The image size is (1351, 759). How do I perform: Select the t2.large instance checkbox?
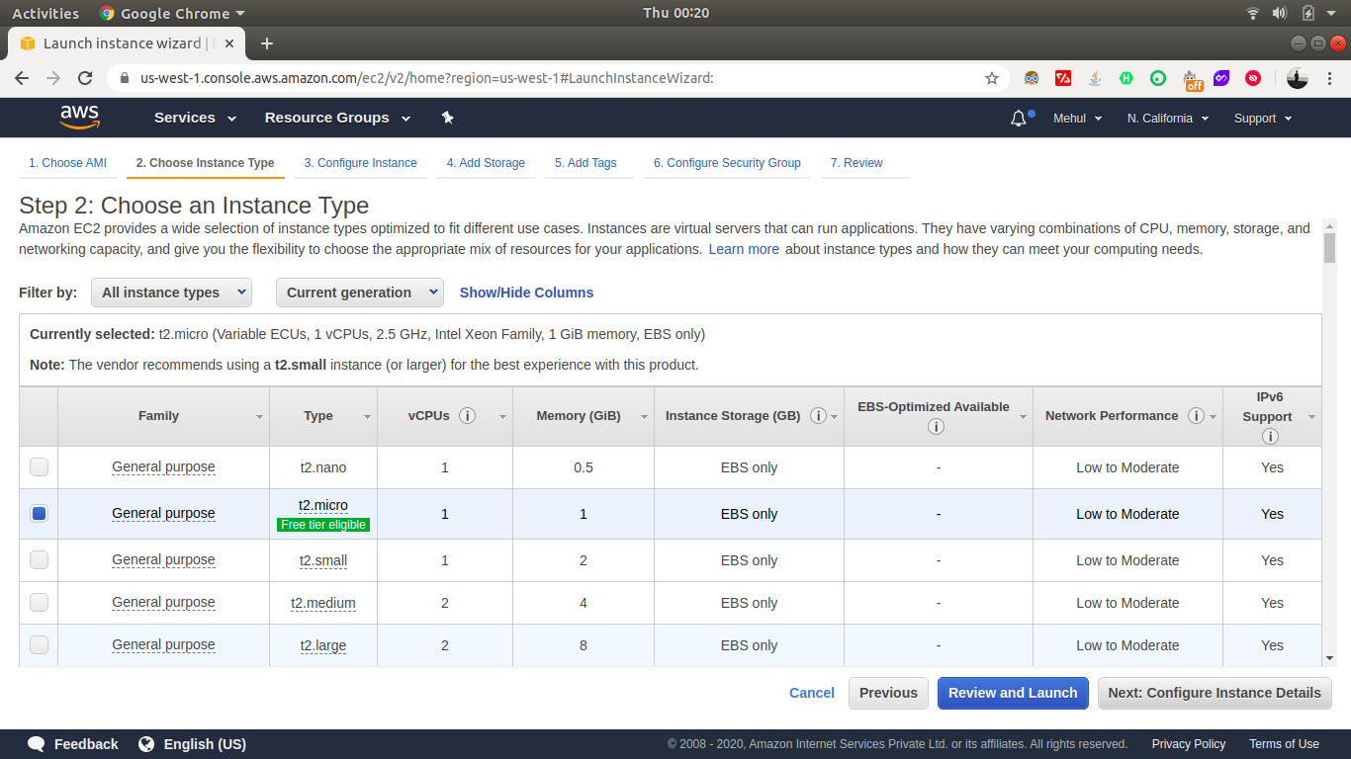click(39, 645)
